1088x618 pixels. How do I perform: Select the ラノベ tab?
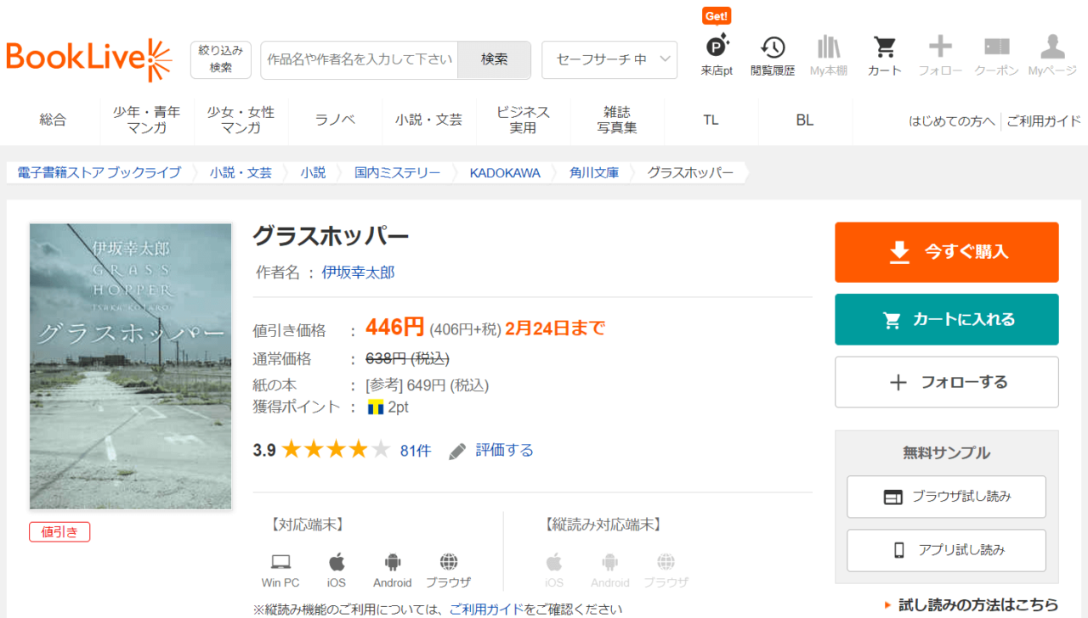[335, 120]
